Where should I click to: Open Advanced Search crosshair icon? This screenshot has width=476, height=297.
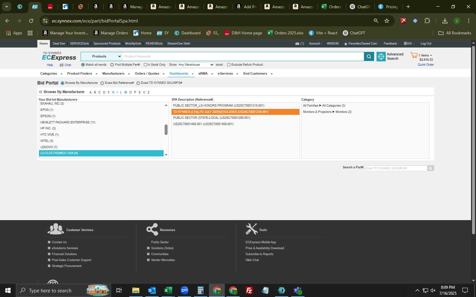click(x=381, y=56)
